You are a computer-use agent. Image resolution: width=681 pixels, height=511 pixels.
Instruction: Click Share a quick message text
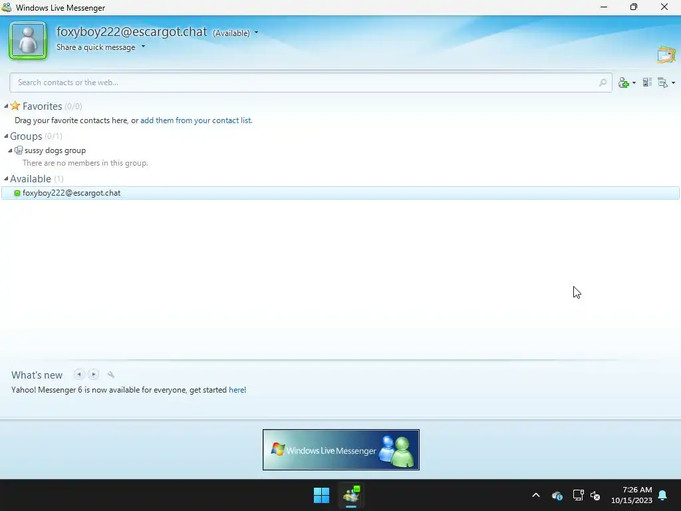coord(96,47)
